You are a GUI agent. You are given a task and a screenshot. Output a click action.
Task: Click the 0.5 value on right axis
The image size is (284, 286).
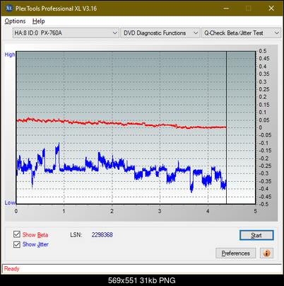[263, 51]
